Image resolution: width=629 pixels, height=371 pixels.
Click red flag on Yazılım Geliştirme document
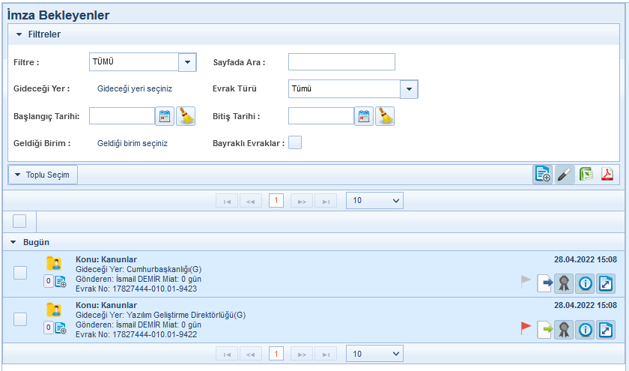526,328
